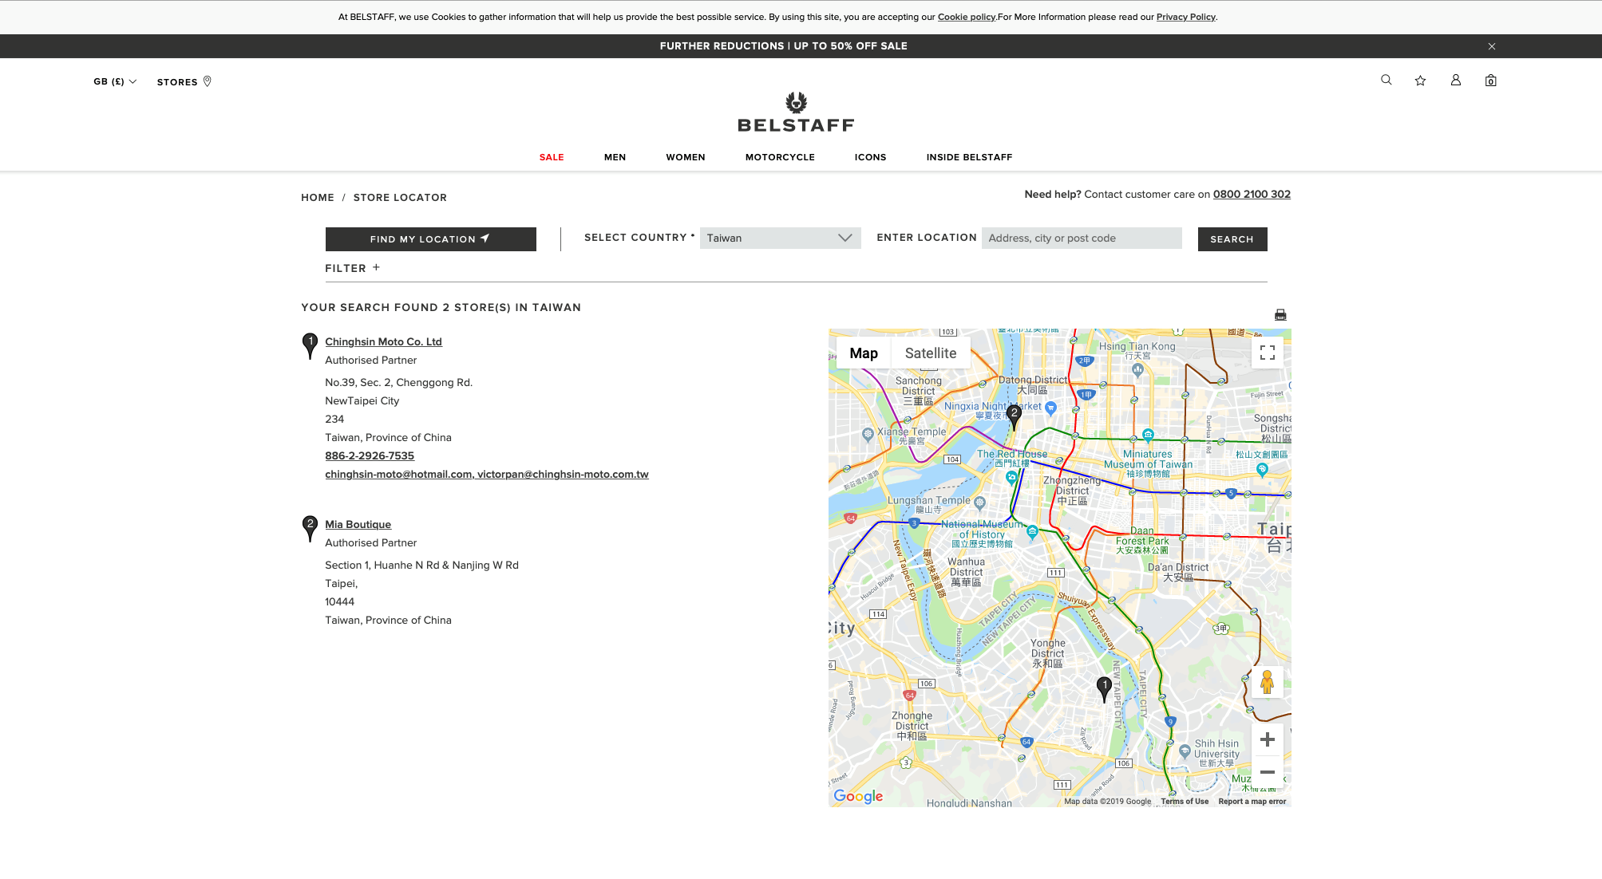Open the Sale menu item
1602x879 pixels.
point(551,157)
